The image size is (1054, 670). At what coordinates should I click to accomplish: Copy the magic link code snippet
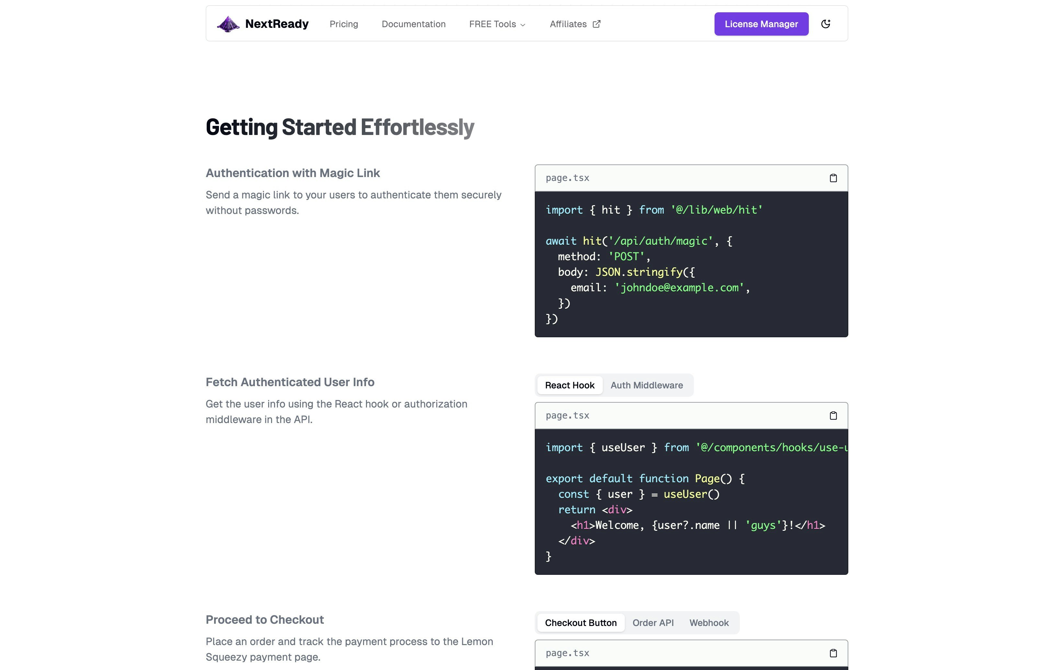coord(833,178)
